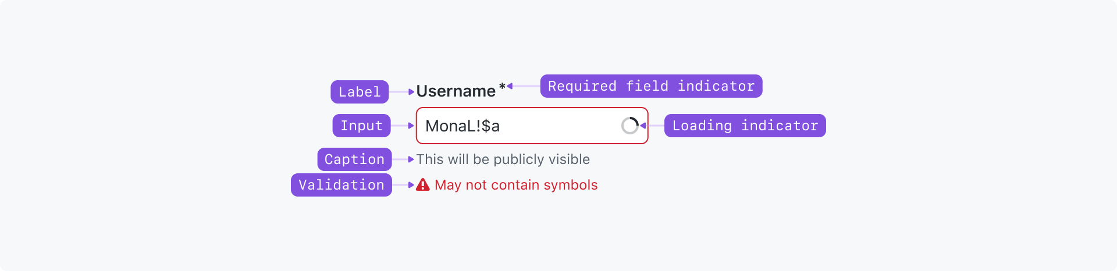Click the purple Label annotation tag
Viewport: 1117px width, 271px height.
point(360,92)
